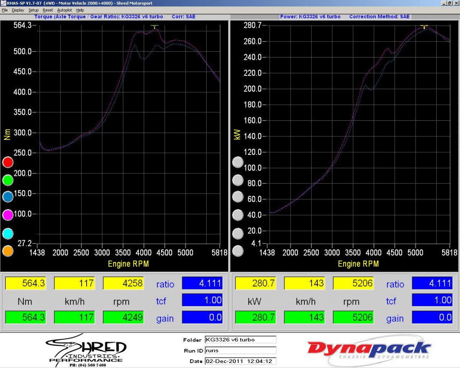
Task: Click the torque graph title bar
Action: pos(114,17)
